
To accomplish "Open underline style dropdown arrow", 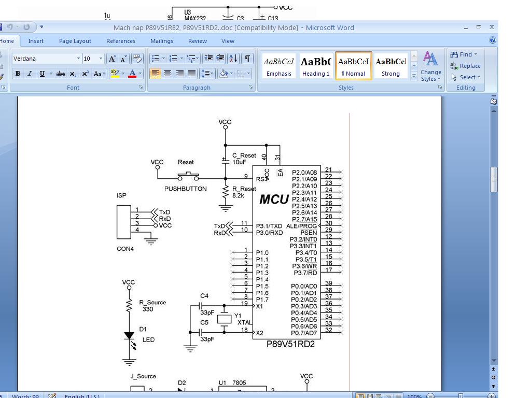I will 51,74.
